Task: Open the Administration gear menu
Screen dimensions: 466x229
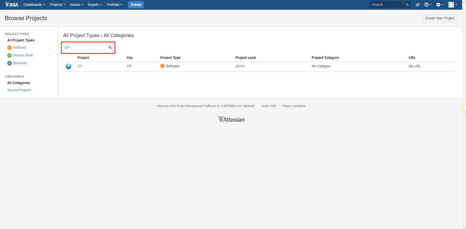Action: tap(439, 5)
